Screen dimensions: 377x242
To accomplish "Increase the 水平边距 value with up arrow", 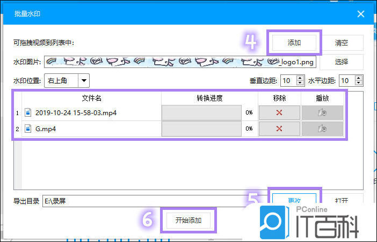I will click(359, 78).
